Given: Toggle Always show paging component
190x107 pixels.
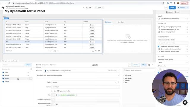Looking at the screenshot, I should click(159, 27).
